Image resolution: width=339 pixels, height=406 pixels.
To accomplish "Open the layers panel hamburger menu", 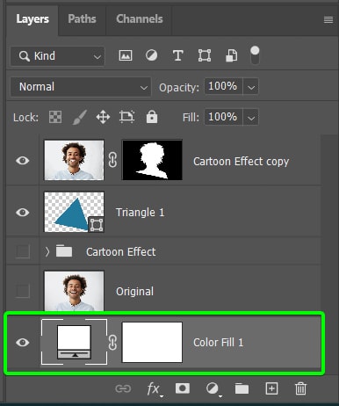I will tap(328, 19).
